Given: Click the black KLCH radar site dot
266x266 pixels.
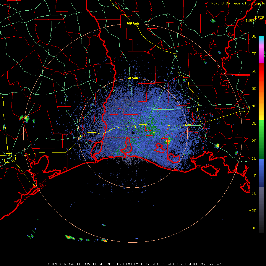Looking at the screenshot, I should (133, 133).
